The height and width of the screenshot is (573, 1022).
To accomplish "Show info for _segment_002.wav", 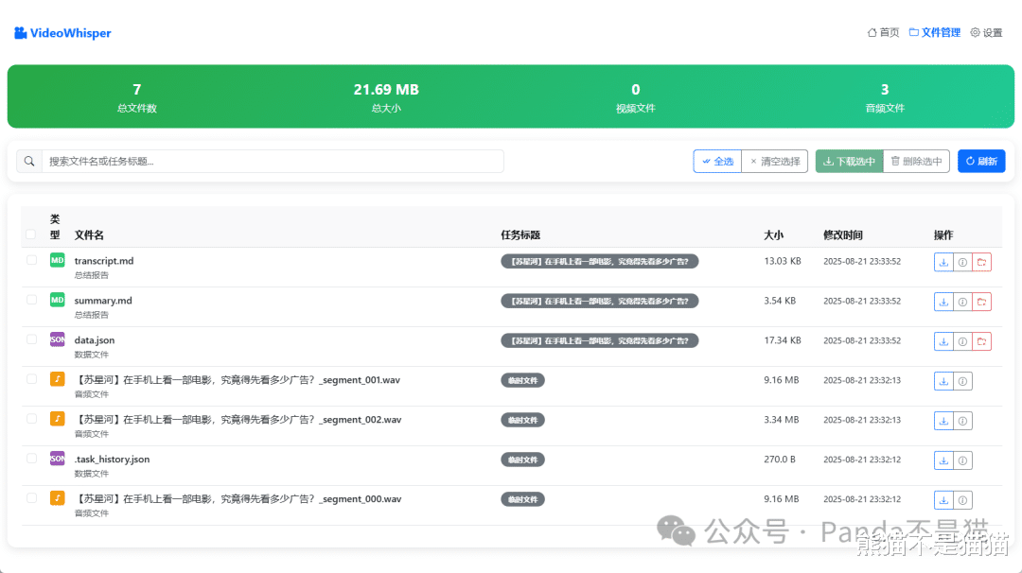I will [x=962, y=422].
